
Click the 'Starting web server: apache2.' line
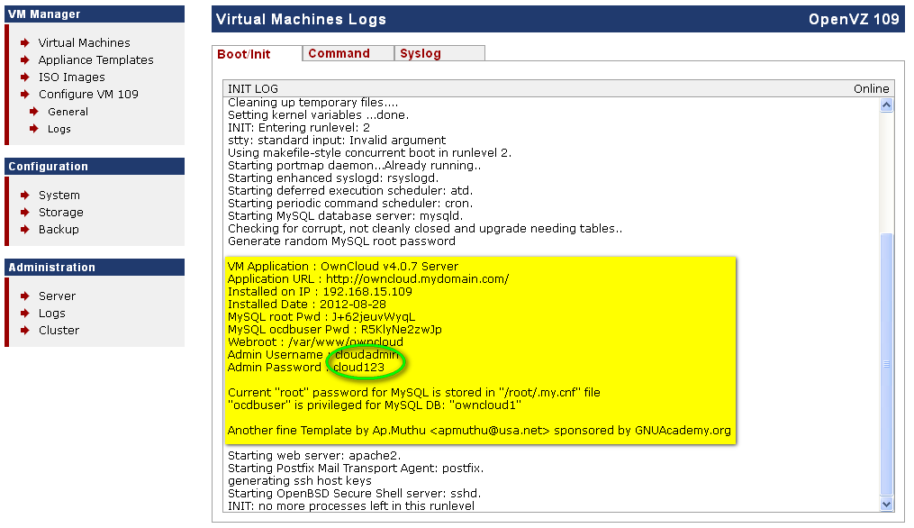coord(314,456)
